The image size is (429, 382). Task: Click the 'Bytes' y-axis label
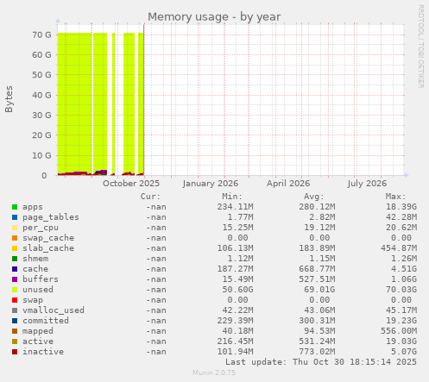9,99
